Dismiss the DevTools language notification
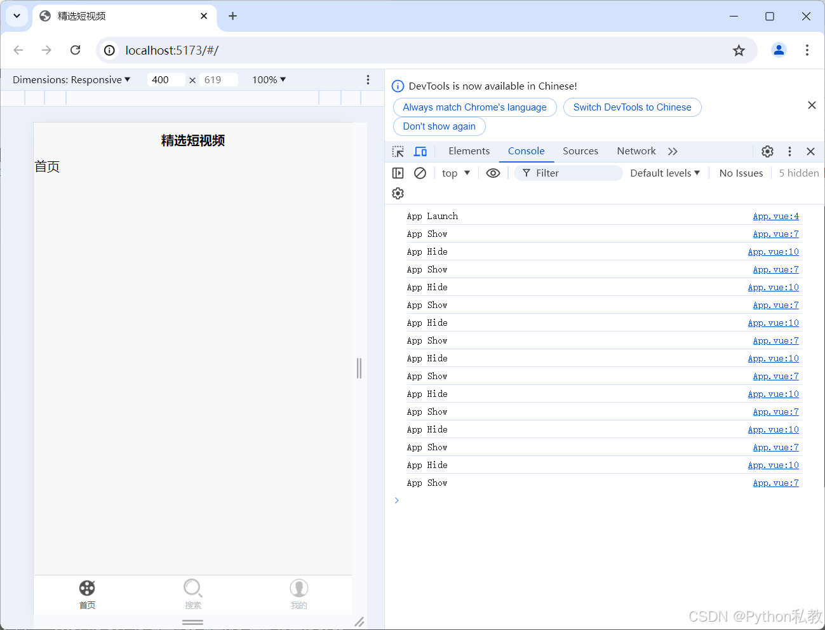This screenshot has width=825, height=630. [812, 105]
